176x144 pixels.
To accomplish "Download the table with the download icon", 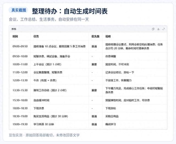I will pos(158,29).
